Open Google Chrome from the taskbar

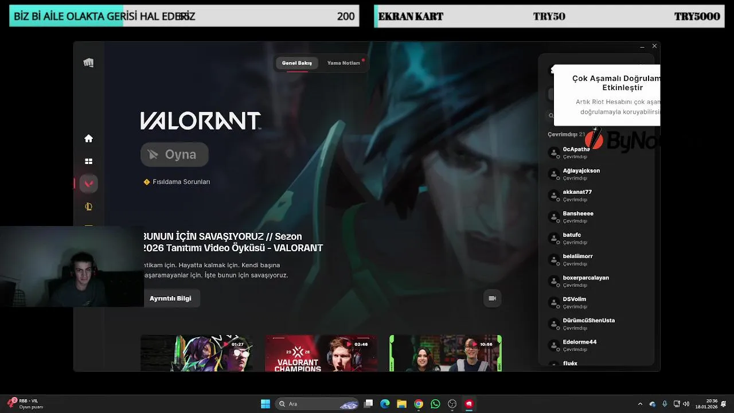pyautogui.click(x=419, y=404)
